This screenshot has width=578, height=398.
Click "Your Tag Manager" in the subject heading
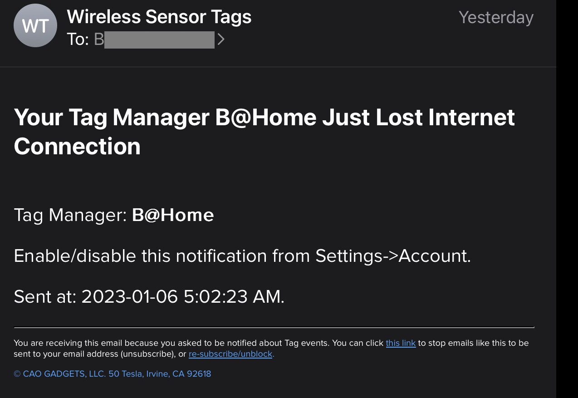click(111, 118)
